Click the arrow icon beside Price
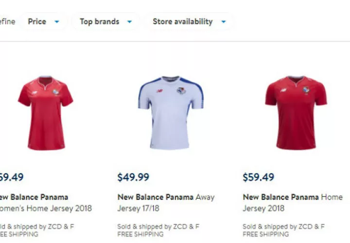Viewport: 350px width, 243px height. [57, 22]
